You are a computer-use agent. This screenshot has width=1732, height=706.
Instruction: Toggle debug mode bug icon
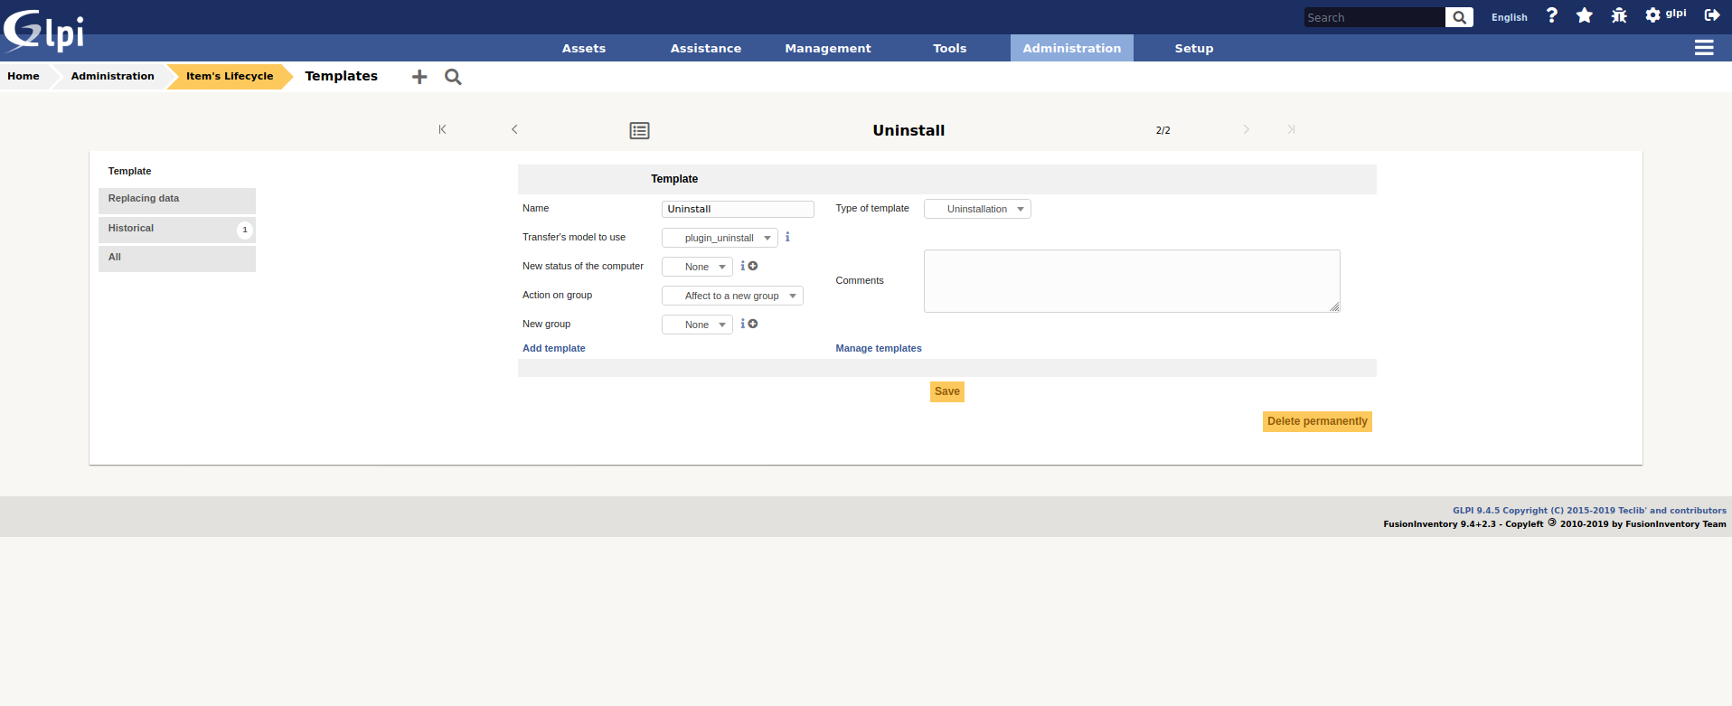pos(1618,15)
